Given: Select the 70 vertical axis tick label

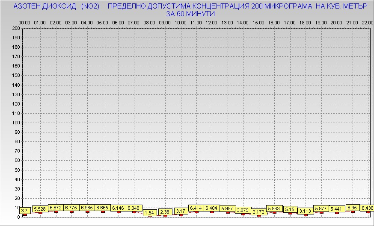Looking at the screenshot, I should tap(18, 151).
